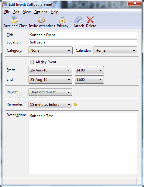This screenshot has height=187, width=144.
Task: Click the Reminder: label
Action: (x=15, y=104)
